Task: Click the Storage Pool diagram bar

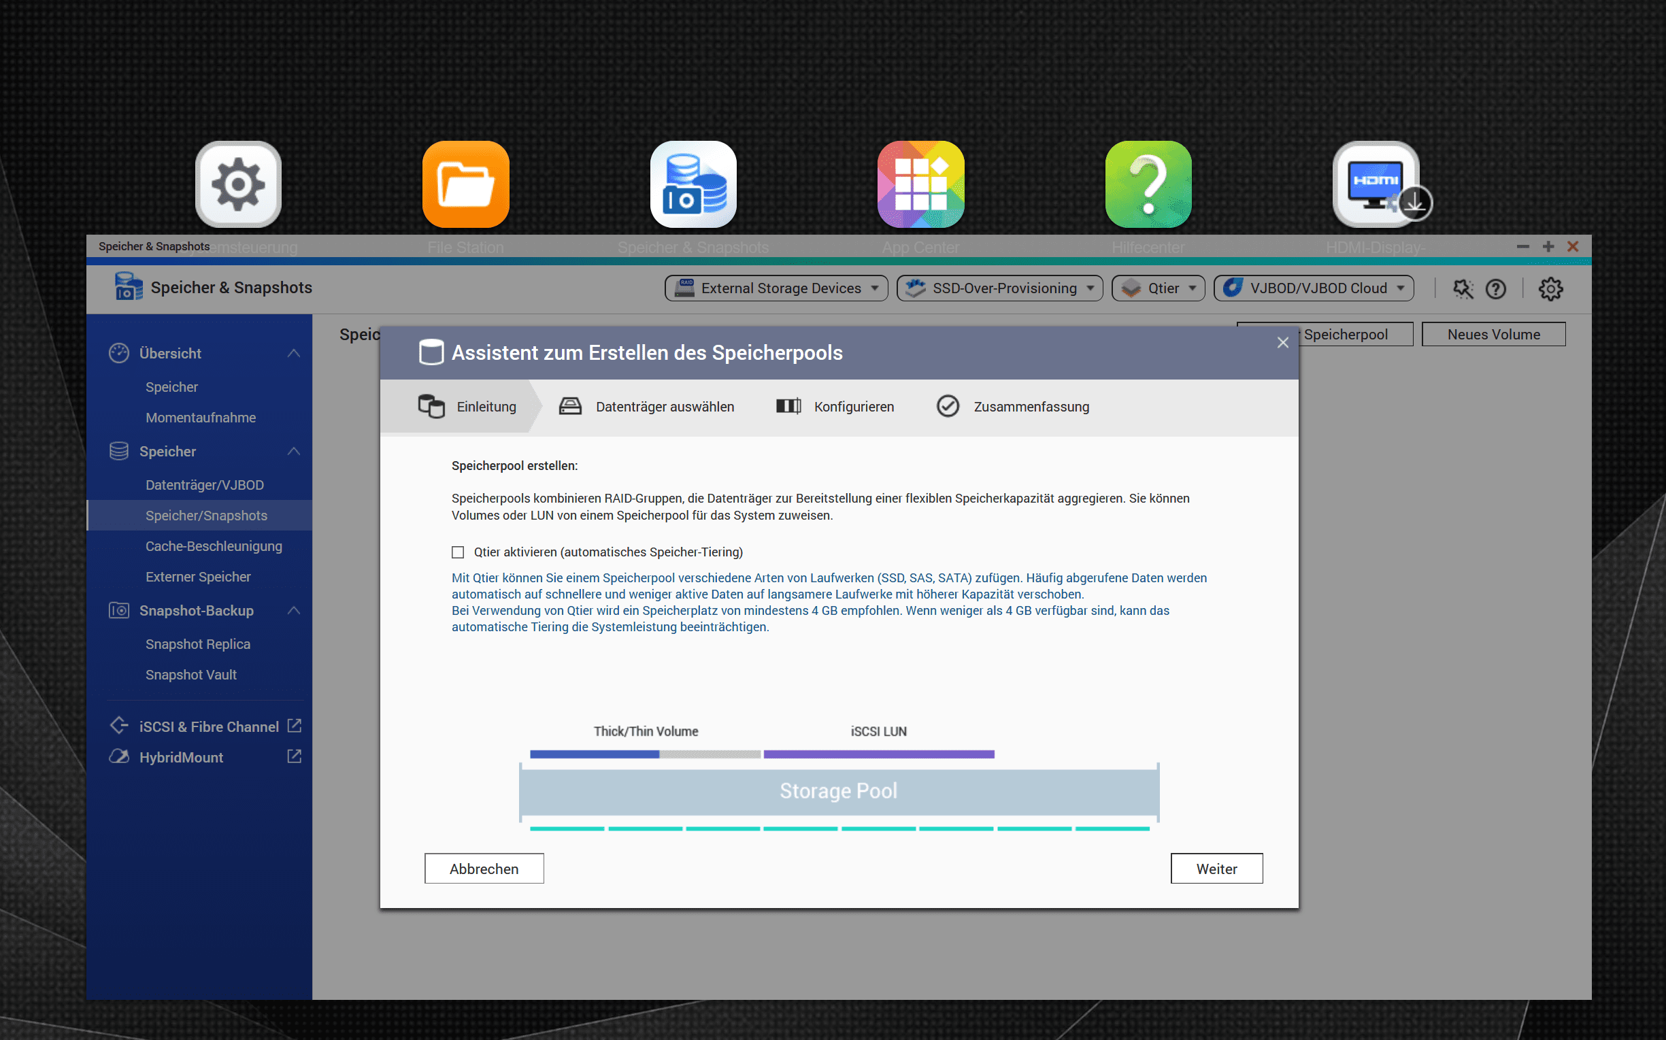Action: [839, 791]
